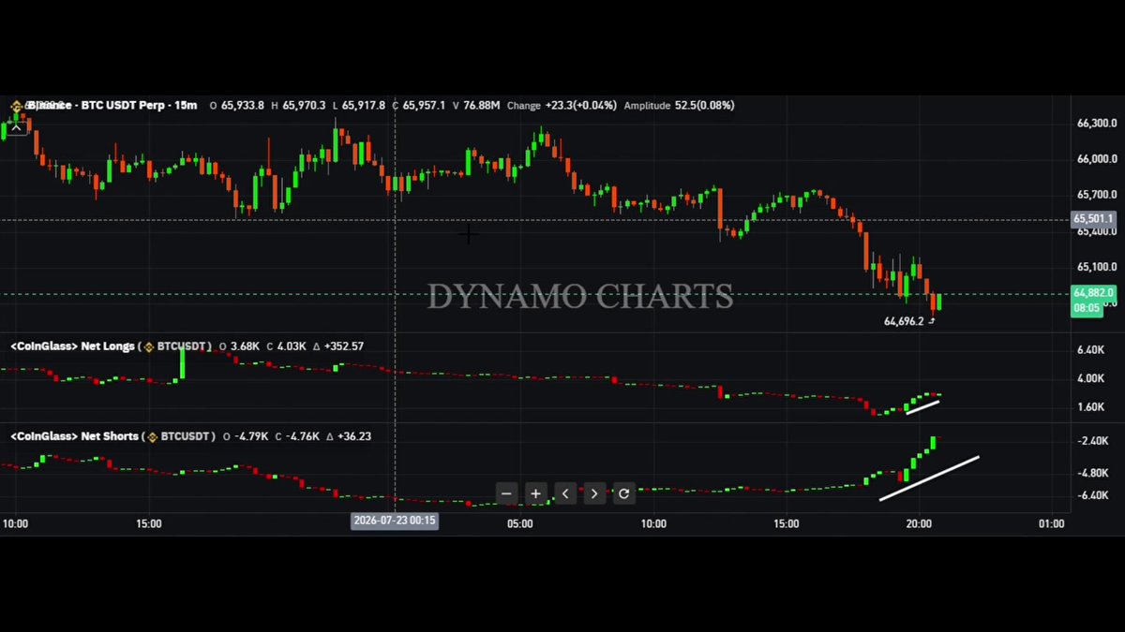The image size is (1125, 632).
Task: Click the Net Longs delta +352.57
Action: coord(343,346)
